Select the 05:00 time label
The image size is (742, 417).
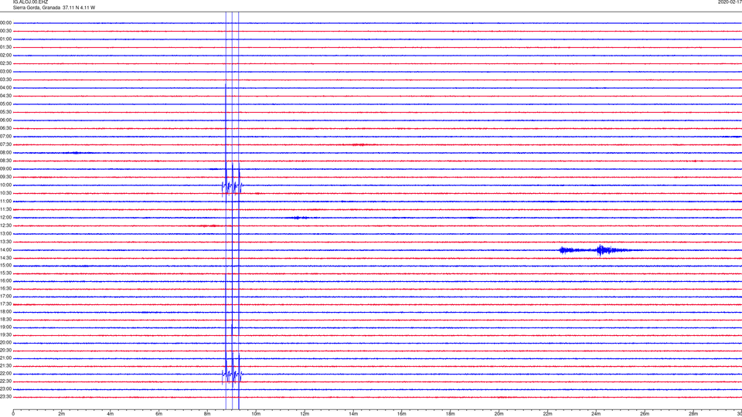pos(5,104)
